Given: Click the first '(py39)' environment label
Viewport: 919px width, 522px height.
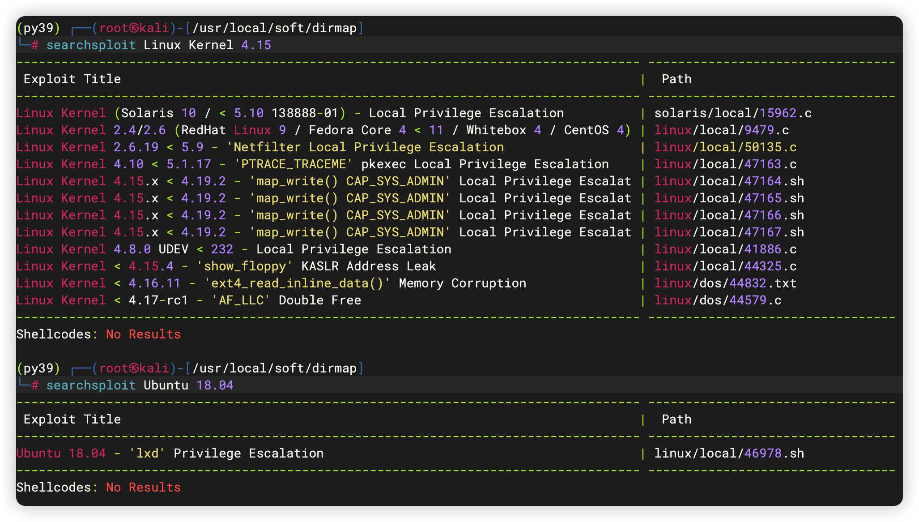Looking at the screenshot, I should [x=38, y=28].
